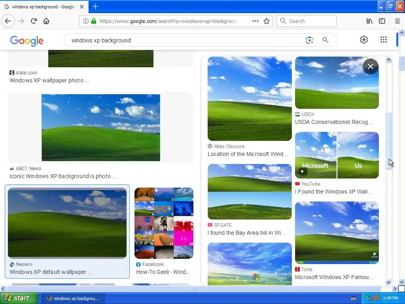Close the image preview panel with the X

[370, 66]
